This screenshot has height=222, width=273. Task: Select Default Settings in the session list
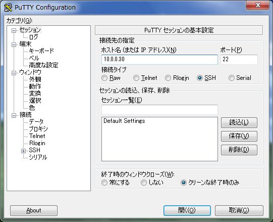pyautogui.click(x=124, y=121)
